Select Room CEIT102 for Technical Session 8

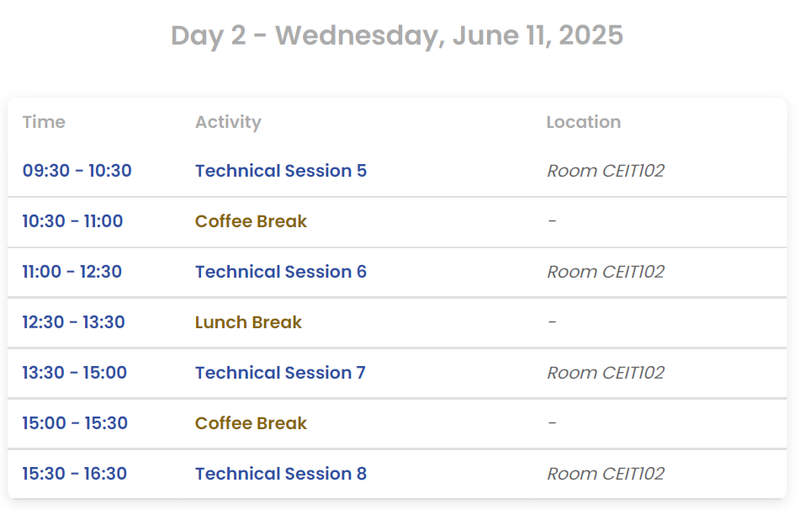[605, 474]
